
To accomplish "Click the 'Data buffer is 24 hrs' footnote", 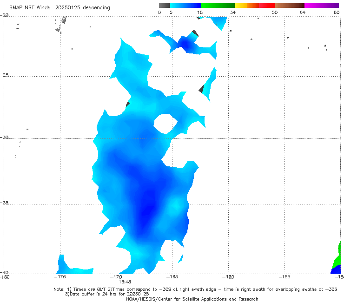I will point(107,294).
